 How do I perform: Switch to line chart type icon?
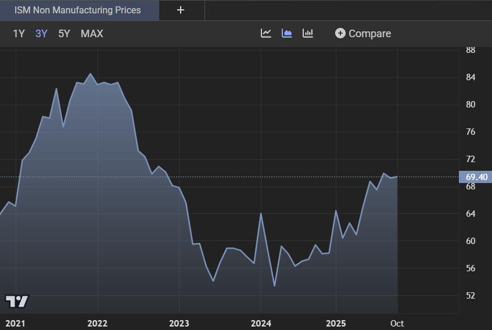point(266,33)
